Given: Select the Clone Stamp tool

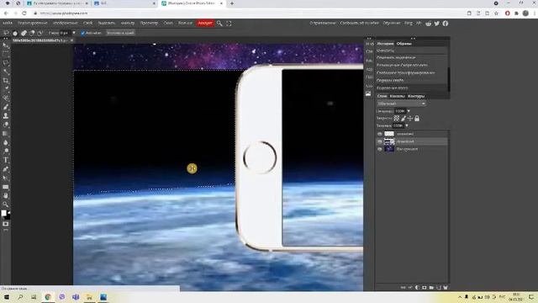Looking at the screenshot, I should click(x=6, y=116).
